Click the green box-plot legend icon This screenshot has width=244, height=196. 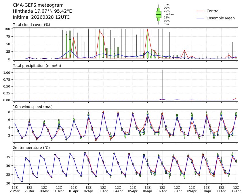(158, 14)
